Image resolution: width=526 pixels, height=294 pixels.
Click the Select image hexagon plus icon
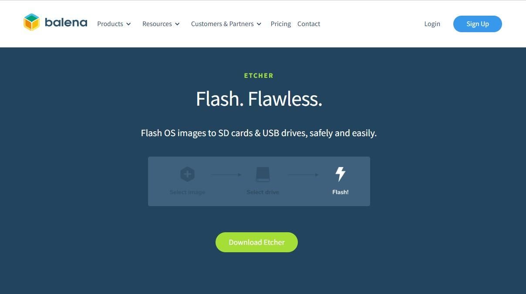click(187, 174)
